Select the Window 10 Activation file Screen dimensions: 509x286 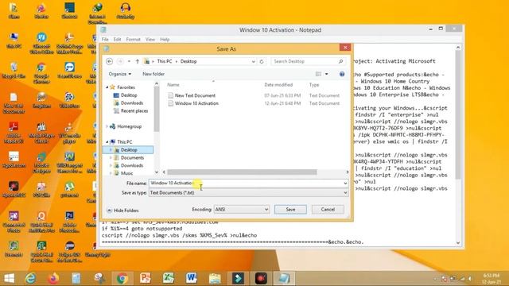click(x=196, y=103)
